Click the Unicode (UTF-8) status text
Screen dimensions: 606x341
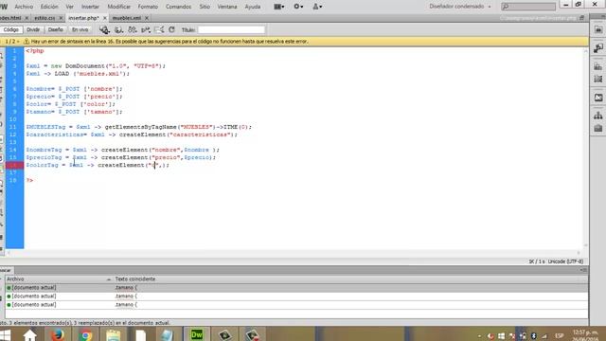[565, 261]
